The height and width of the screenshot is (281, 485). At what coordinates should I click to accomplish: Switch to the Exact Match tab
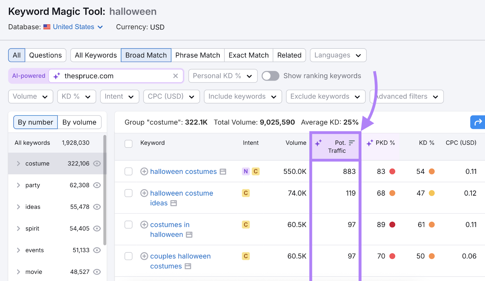click(248, 55)
